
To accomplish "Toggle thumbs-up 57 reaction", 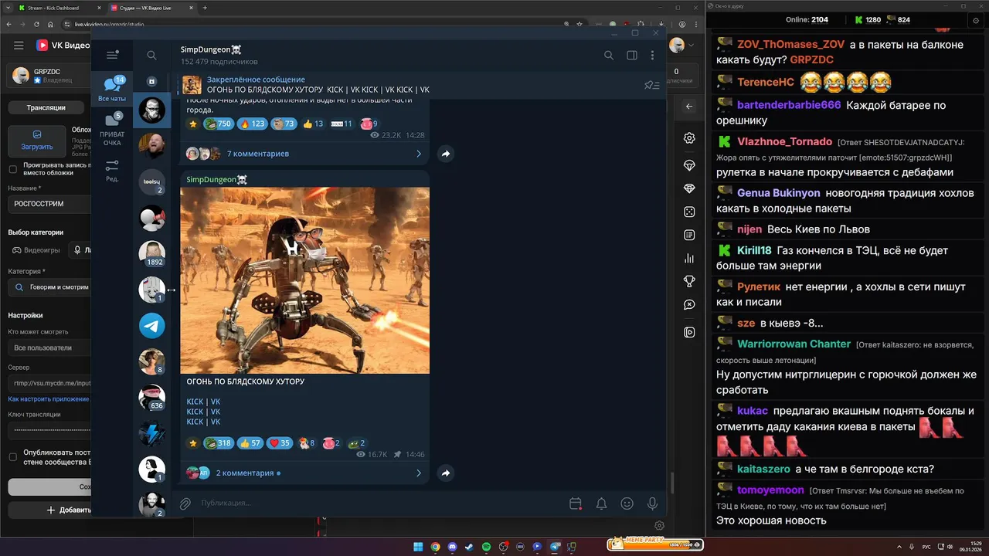I will coord(250,443).
